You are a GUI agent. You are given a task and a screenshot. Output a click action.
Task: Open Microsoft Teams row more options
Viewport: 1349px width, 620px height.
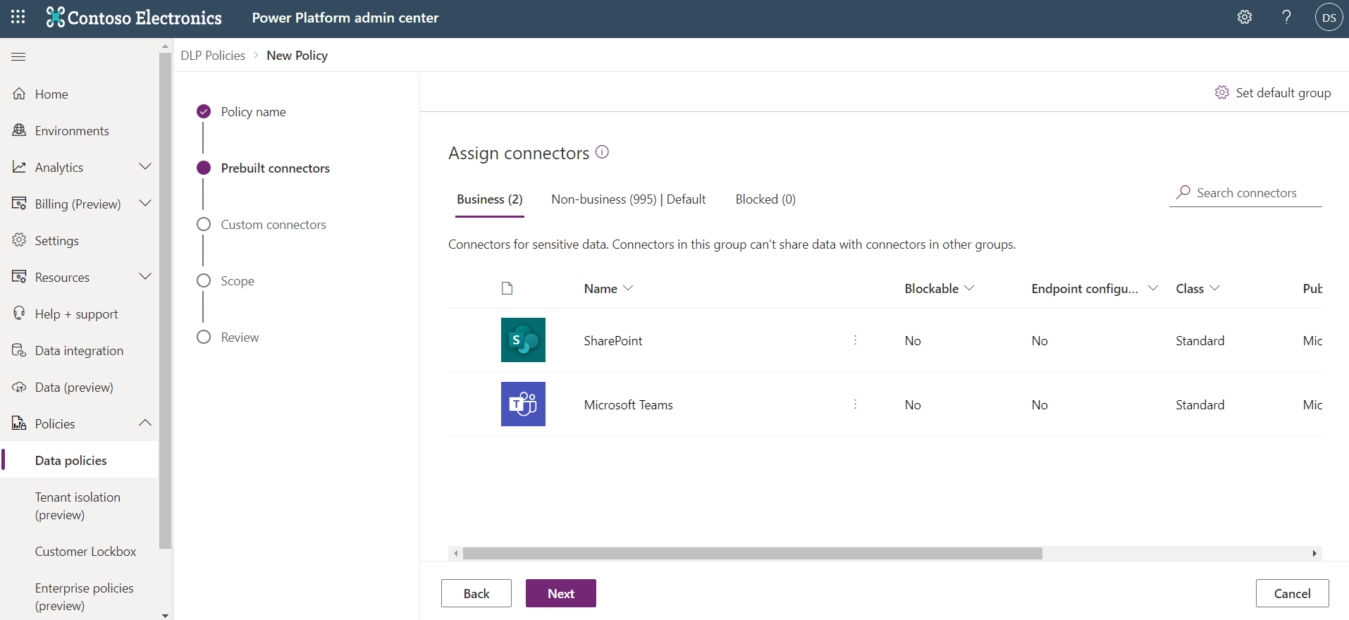pyautogui.click(x=855, y=404)
